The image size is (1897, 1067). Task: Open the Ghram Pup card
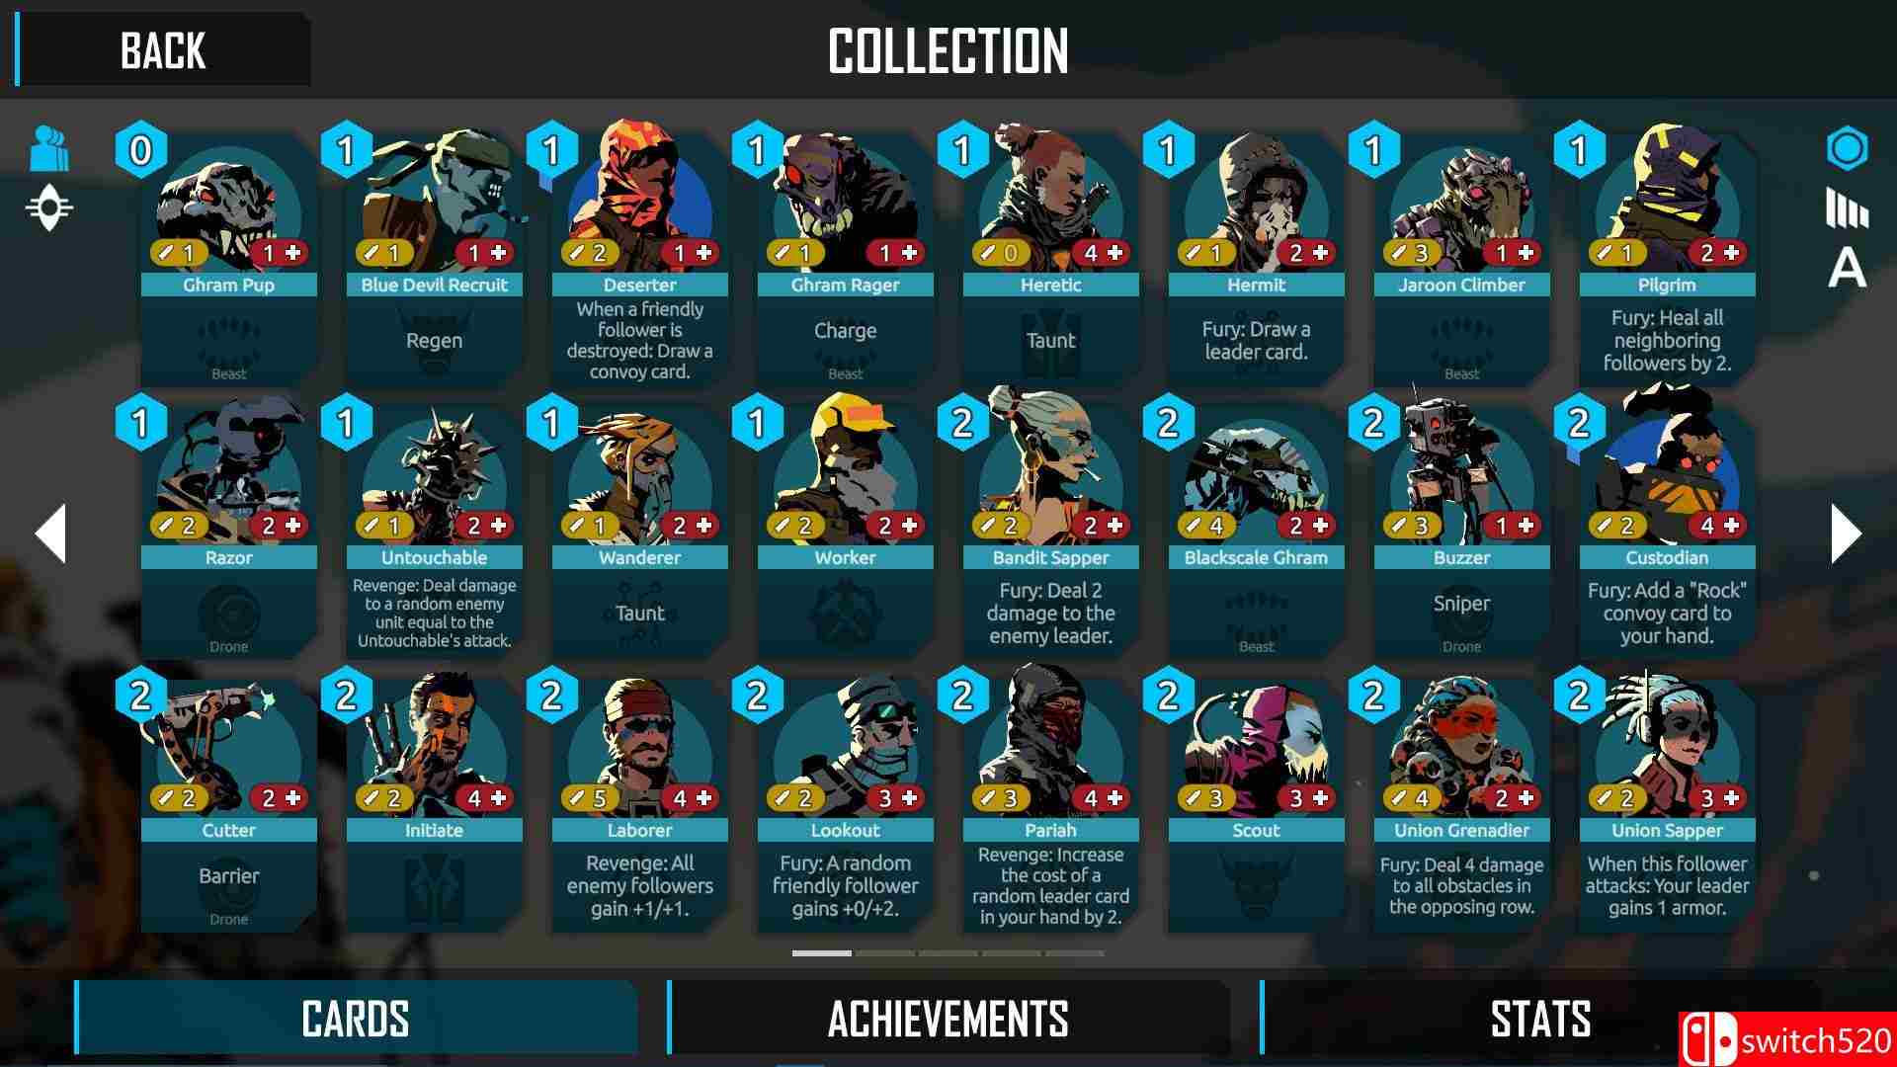[228, 259]
